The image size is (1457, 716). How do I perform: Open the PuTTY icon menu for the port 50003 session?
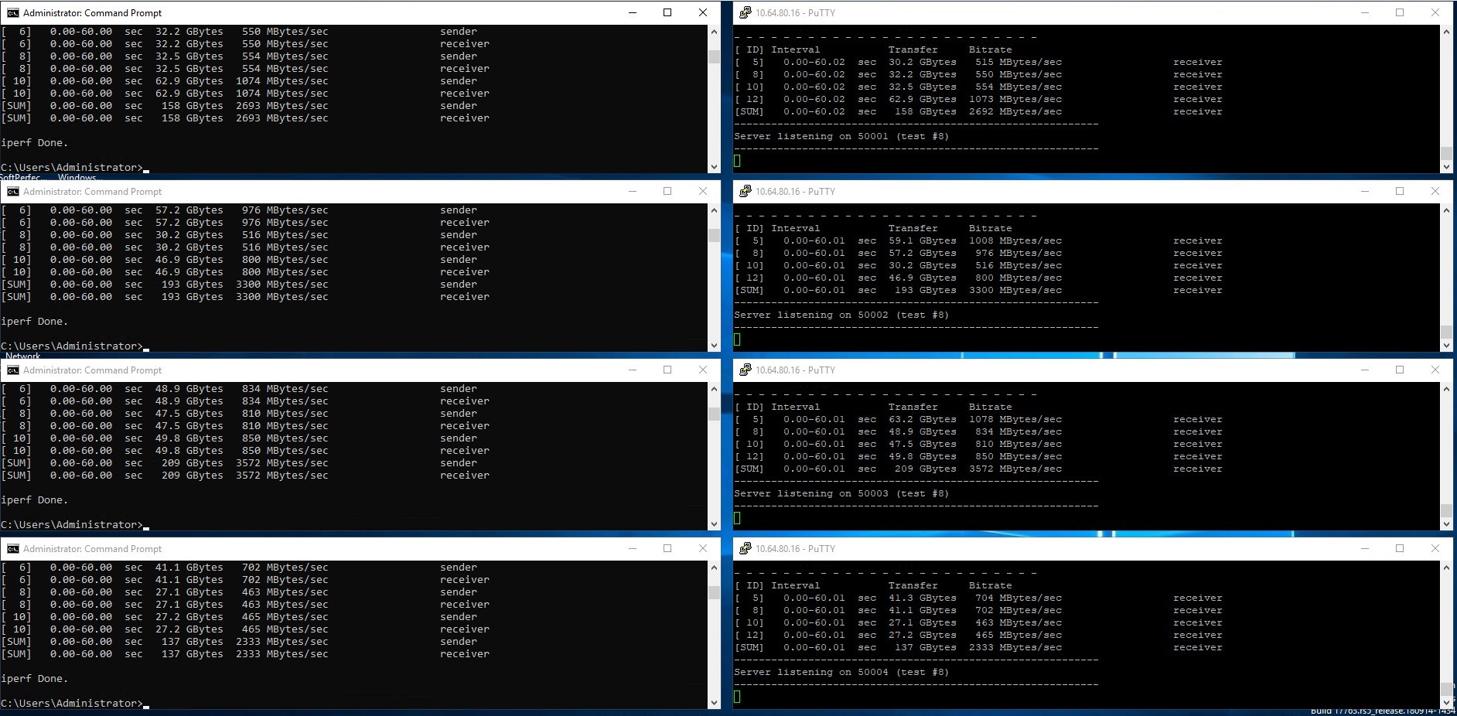[x=746, y=370]
